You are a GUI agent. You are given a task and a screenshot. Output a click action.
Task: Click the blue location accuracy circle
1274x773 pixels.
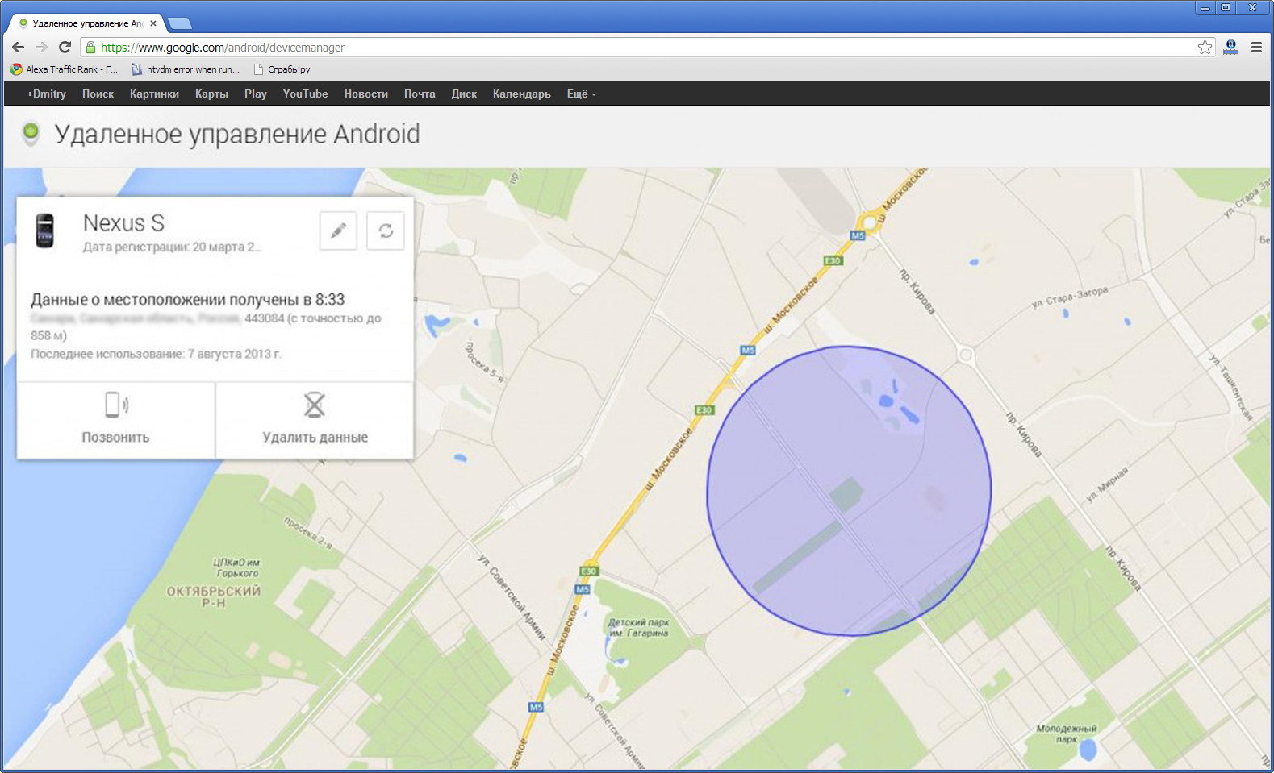[849, 491]
